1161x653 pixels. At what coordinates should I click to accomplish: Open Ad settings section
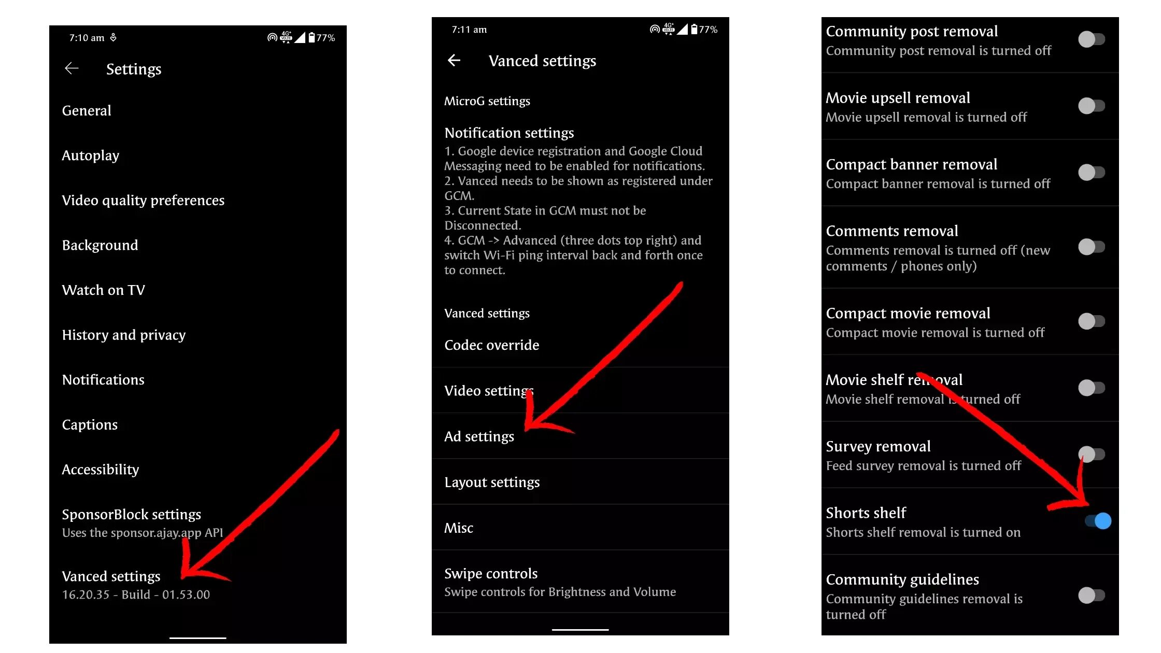tap(480, 435)
